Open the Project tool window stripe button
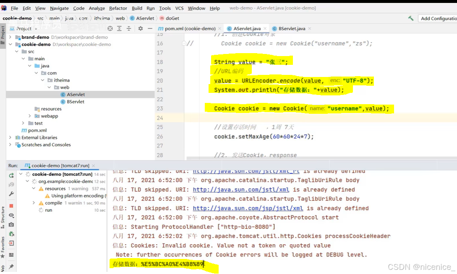The image size is (457, 274). (x=3, y=34)
